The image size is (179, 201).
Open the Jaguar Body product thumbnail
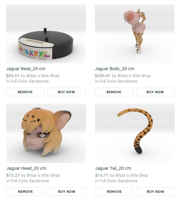135,34
